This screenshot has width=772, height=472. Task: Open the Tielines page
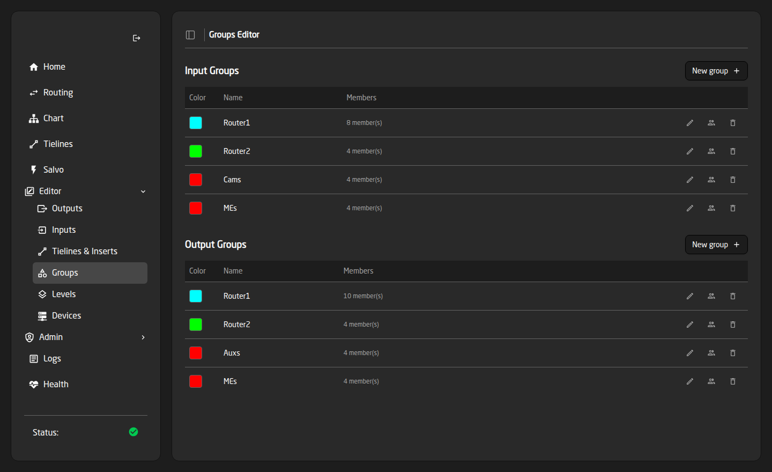tap(86, 144)
